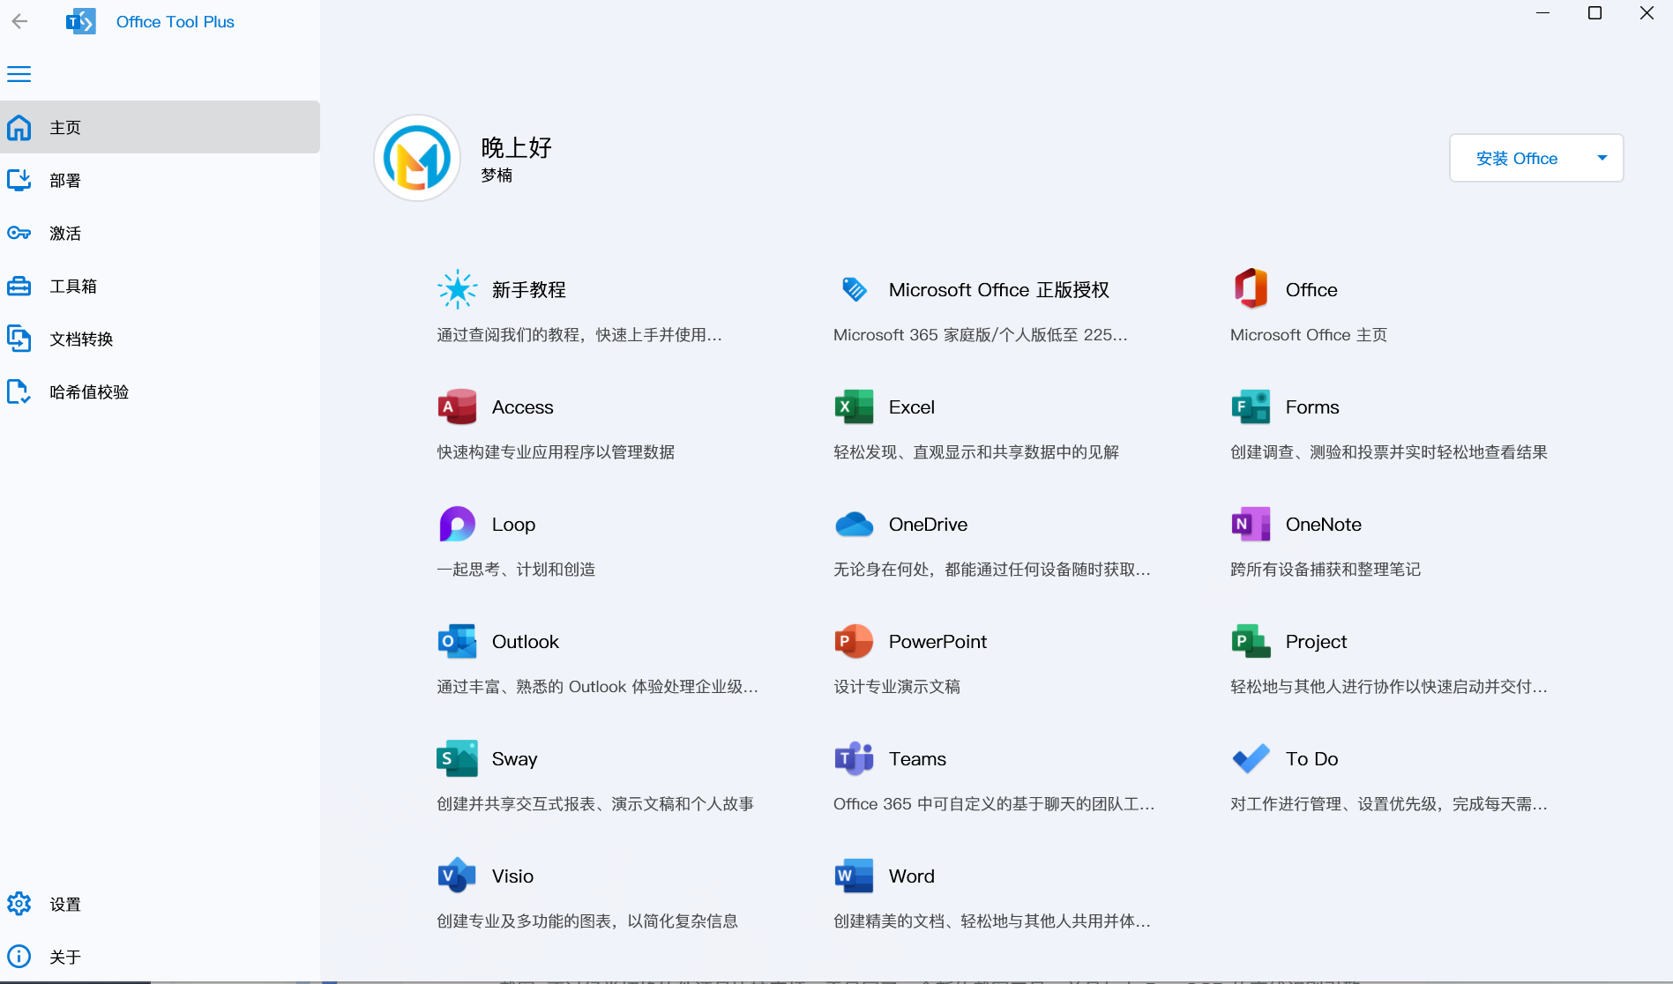Click Microsoft Office 正版授权 title
This screenshot has width=1673, height=984.
(x=999, y=289)
